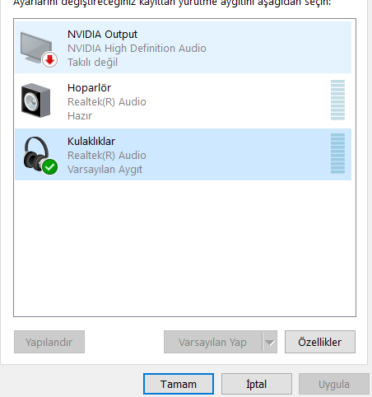The image size is (372, 397).
Task: Click the Yapılandır button
Action: tap(49, 342)
